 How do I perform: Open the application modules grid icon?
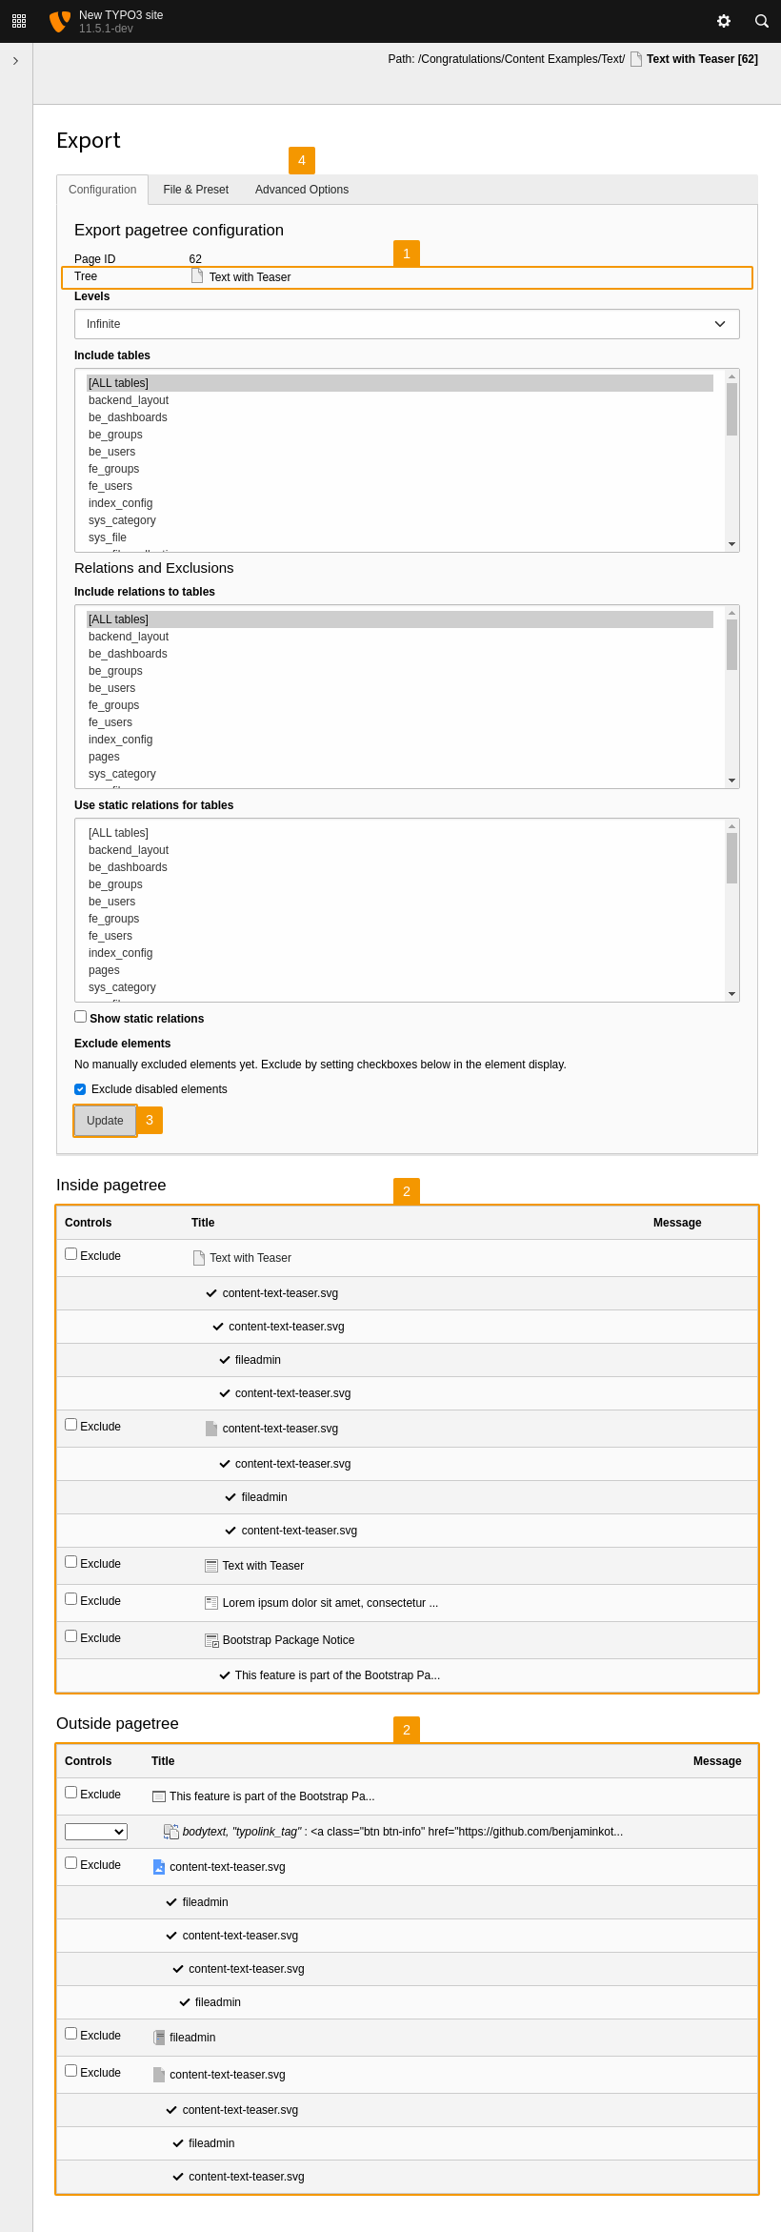tap(19, 21)
